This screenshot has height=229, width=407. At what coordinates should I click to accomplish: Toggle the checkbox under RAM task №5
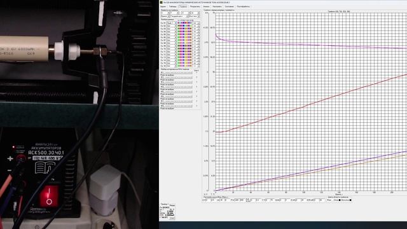(161, 94)
